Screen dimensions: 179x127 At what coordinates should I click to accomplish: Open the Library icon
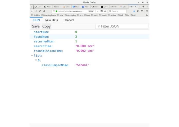(138, 11)
